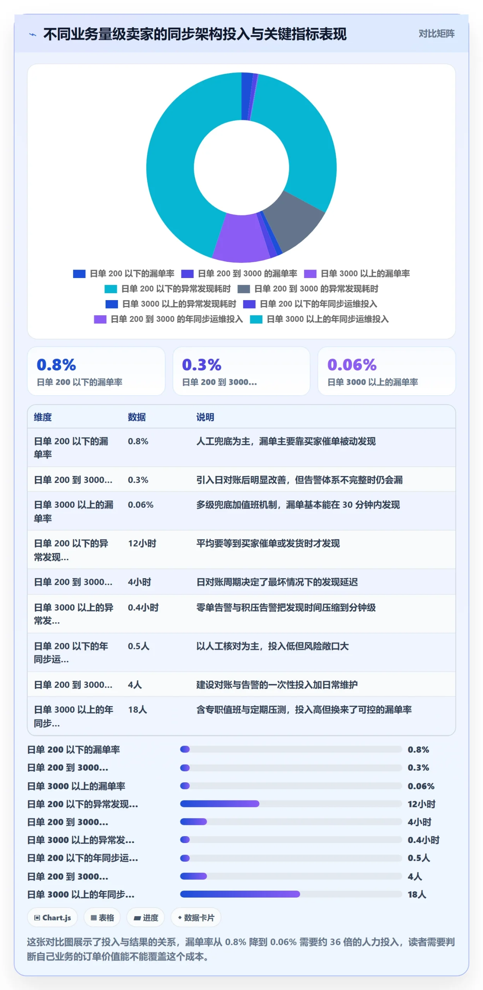The image size is (483, 990).
Task: Click the wave icon beside the card title
Action: click(x=33, y=34)
